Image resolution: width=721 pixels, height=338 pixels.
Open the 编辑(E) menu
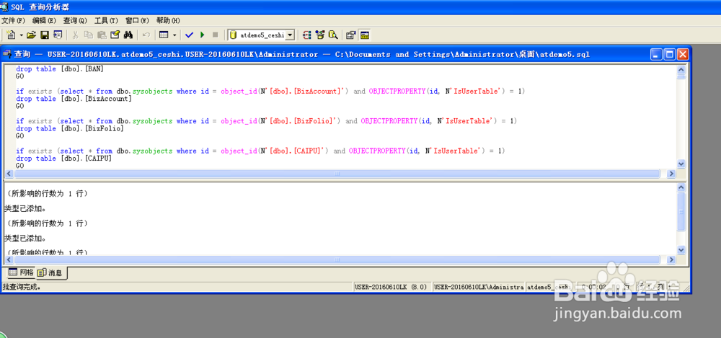click(x=44, y=21)
